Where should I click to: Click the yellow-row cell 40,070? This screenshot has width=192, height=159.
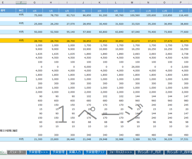click(181, 41)
